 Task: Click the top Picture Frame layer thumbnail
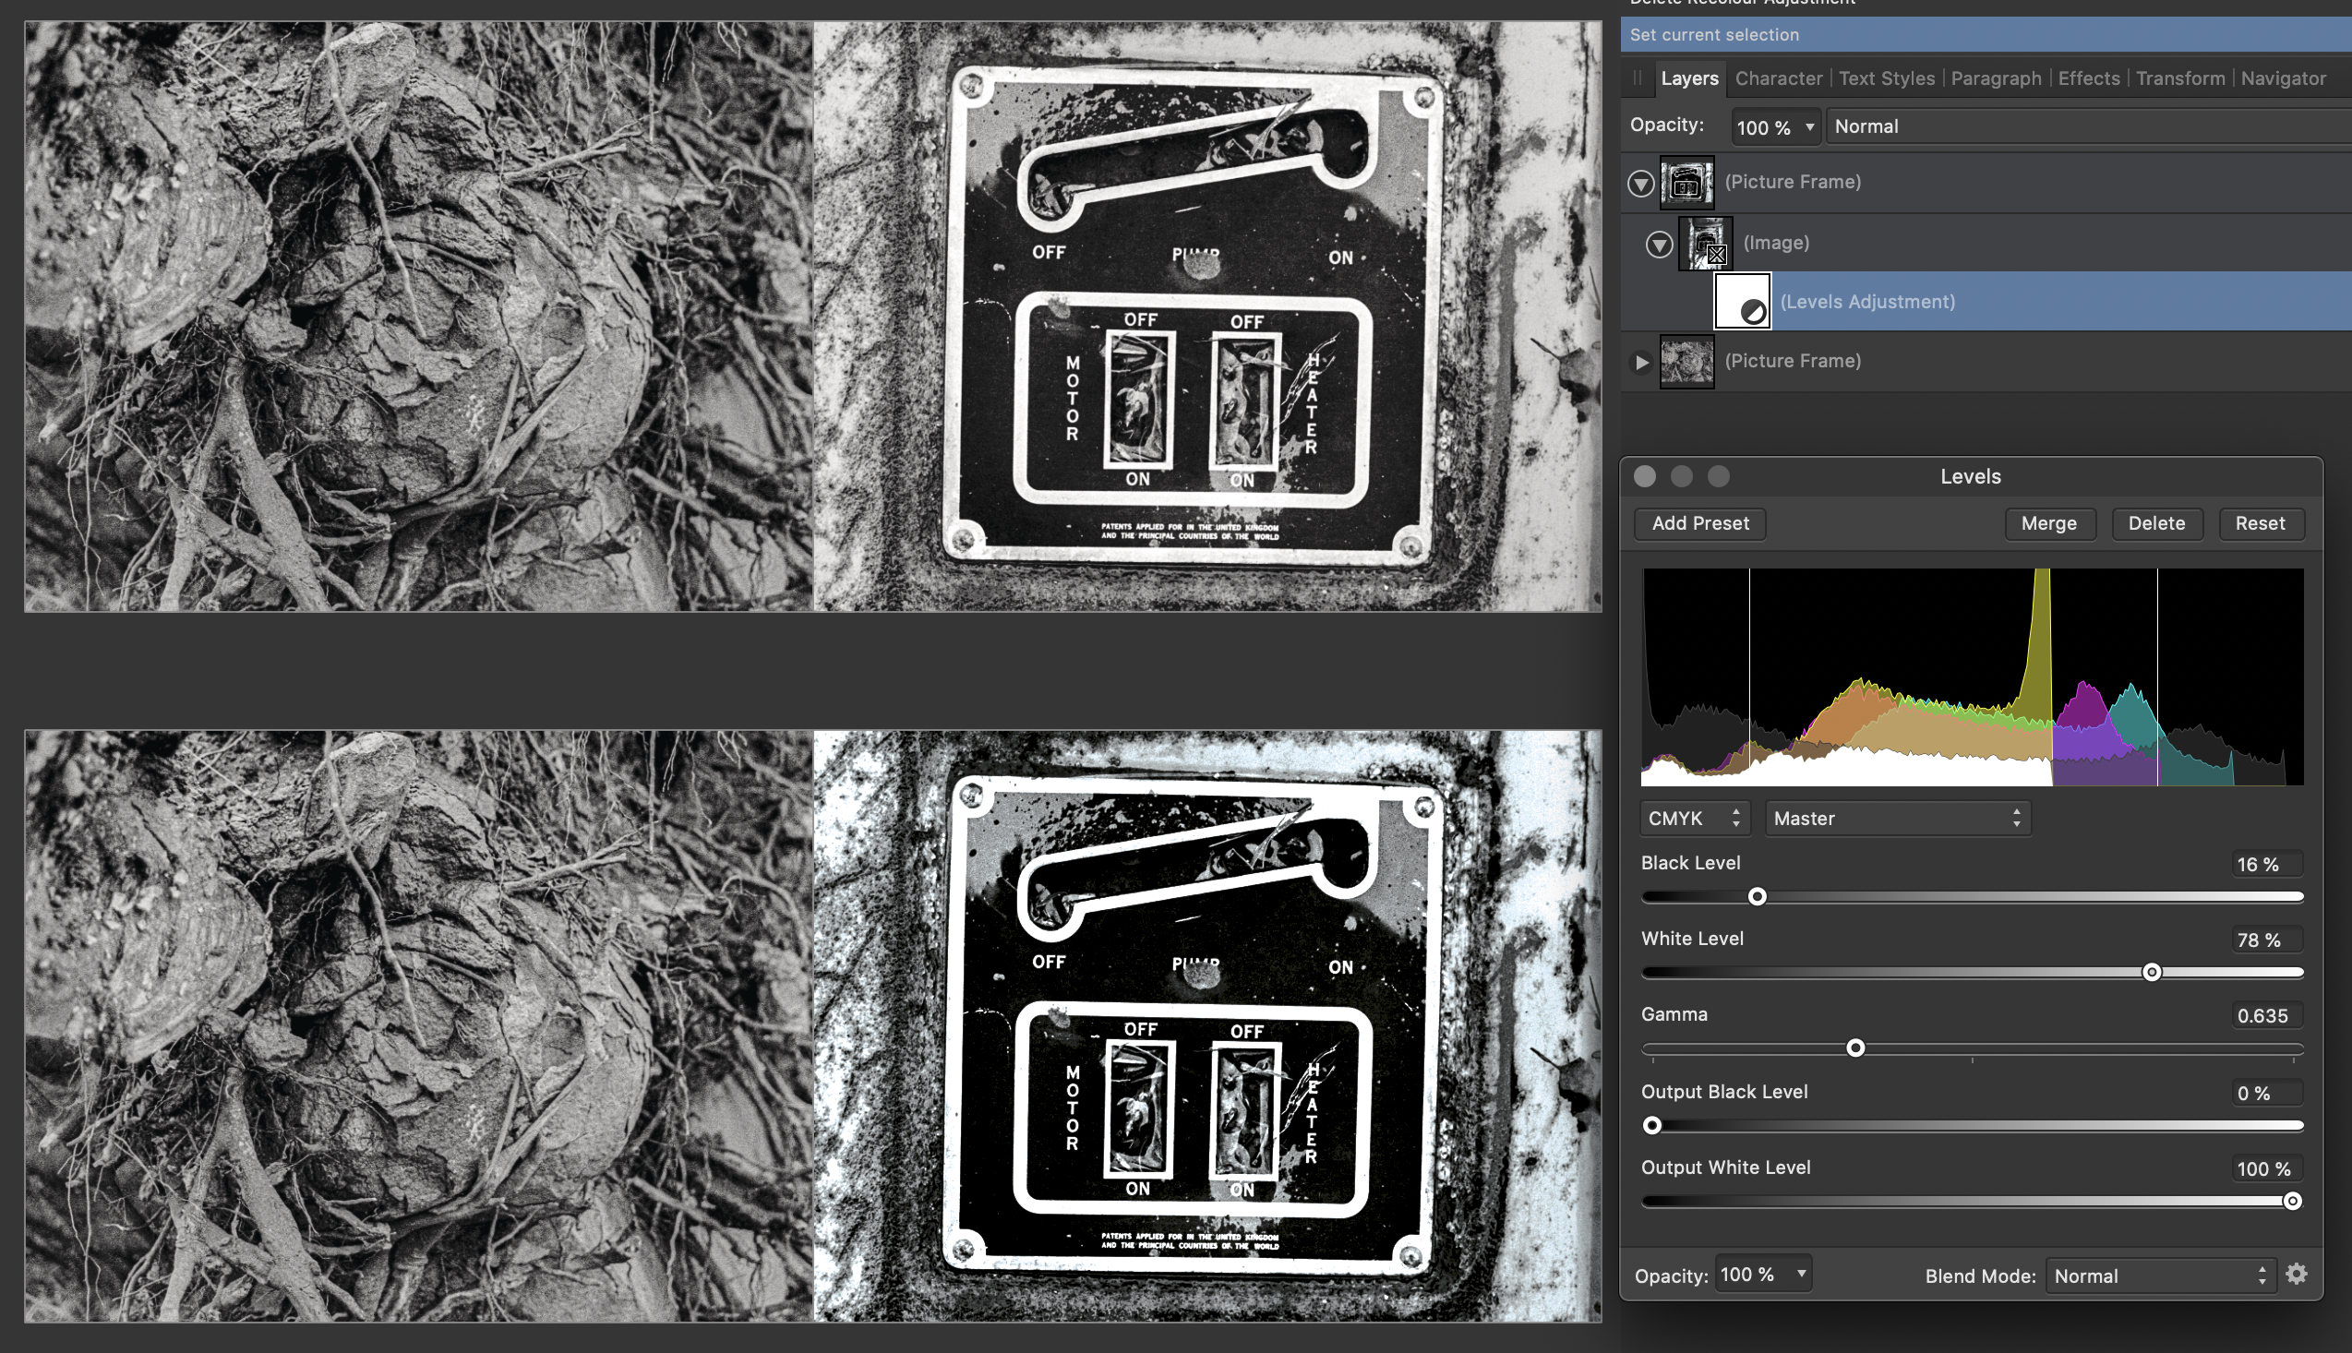pos(1686,182)
